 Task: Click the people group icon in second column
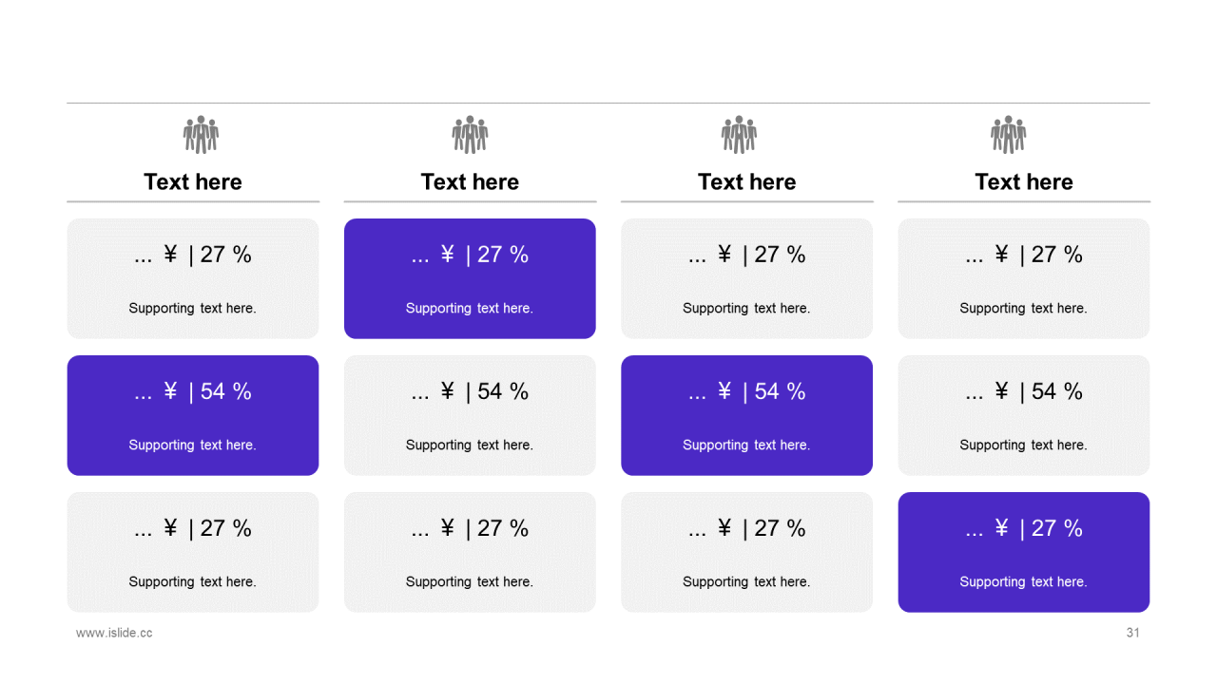click(470, 135)
